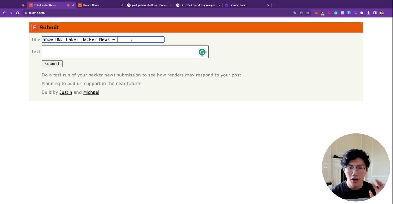Screen dimensions: 393x204
Task: Click the Submit header title
Action: tap(49, 27)
